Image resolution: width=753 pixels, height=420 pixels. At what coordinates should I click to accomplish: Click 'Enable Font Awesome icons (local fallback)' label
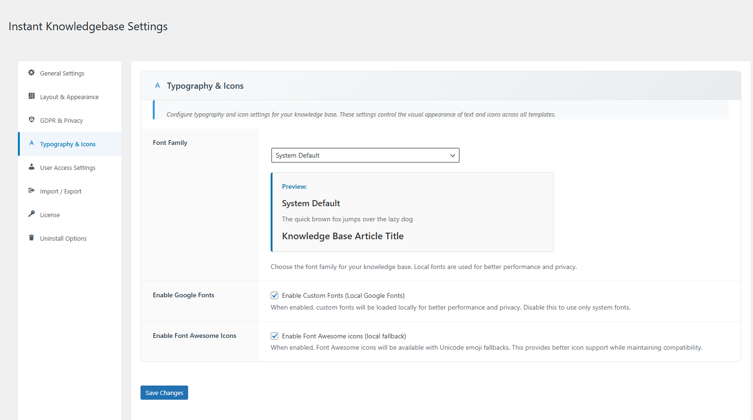click(344, 336)
